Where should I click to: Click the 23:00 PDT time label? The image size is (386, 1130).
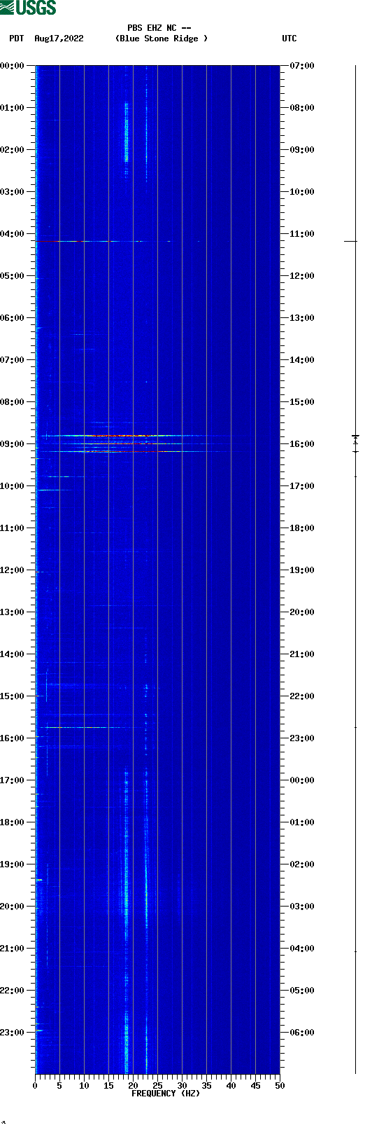point(12,1032)
